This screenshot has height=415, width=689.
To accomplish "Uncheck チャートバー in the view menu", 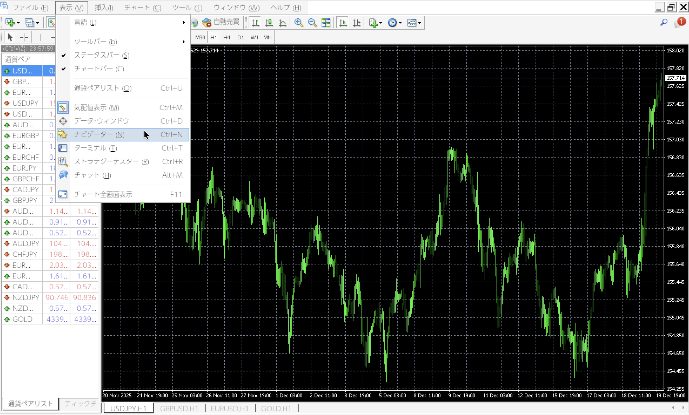I will [x=99, y=69].
